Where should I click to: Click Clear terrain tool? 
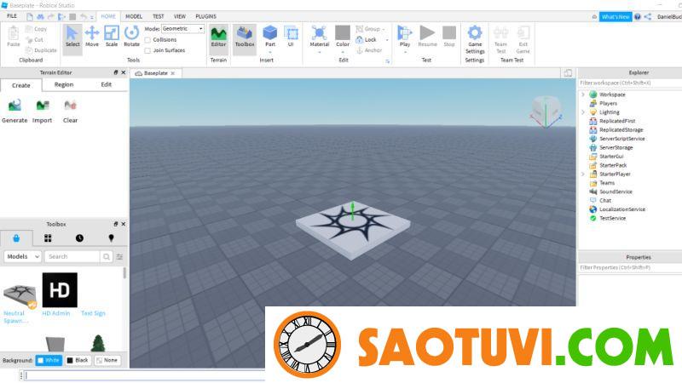pos(70,111)
